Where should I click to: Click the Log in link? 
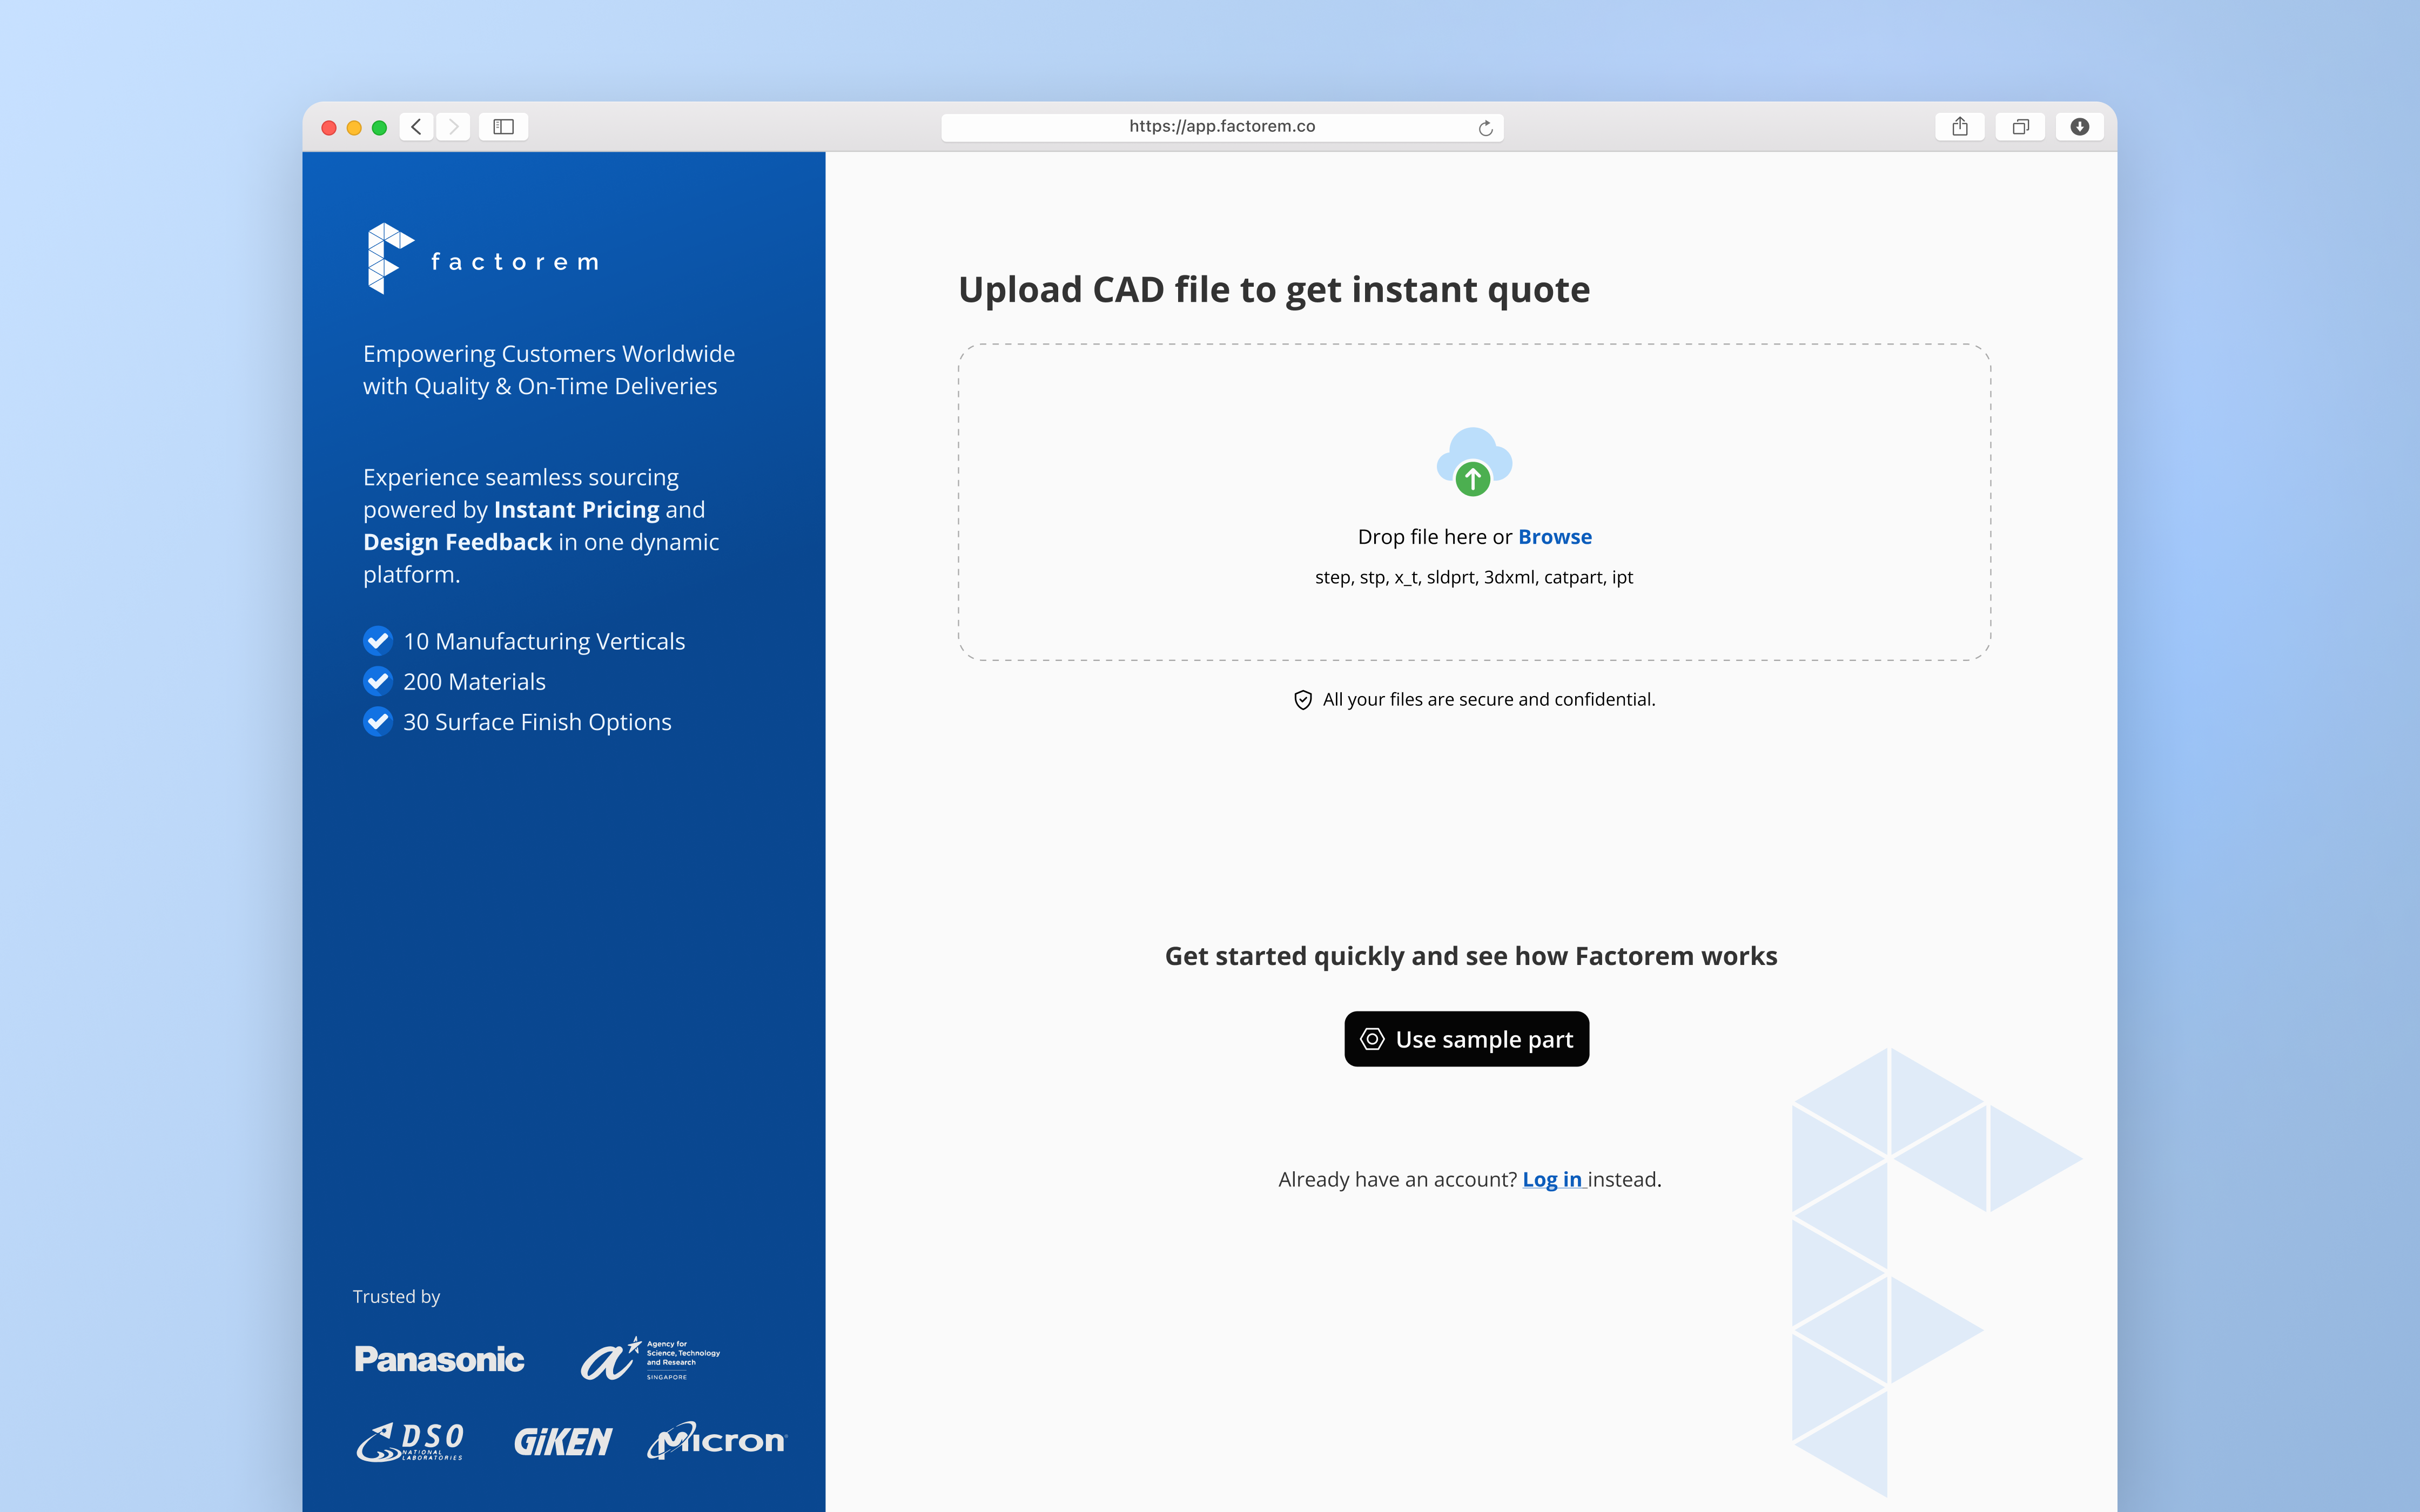point(1551,1179)
